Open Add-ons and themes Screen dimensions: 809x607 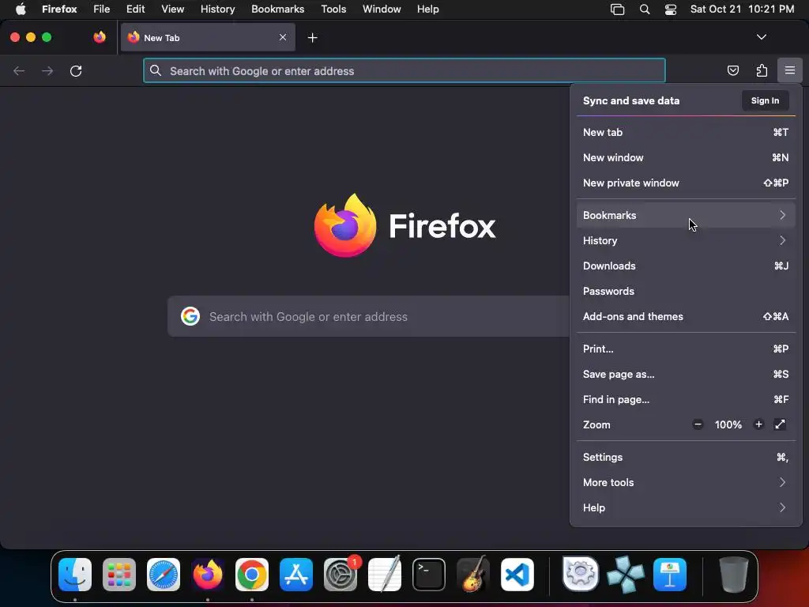point(686,316)
